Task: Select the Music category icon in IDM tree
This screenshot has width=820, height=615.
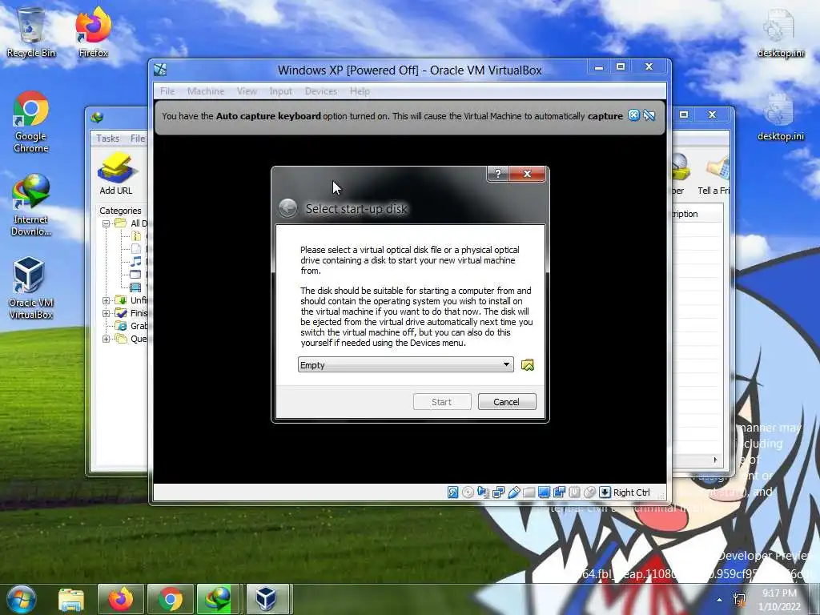Action: [135, 262]
